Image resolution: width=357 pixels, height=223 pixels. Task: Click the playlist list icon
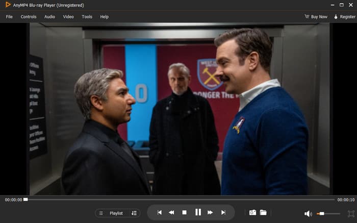[101, 213]
